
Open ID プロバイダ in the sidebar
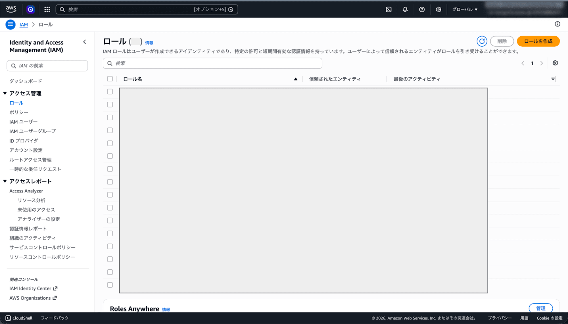[24, 141]
